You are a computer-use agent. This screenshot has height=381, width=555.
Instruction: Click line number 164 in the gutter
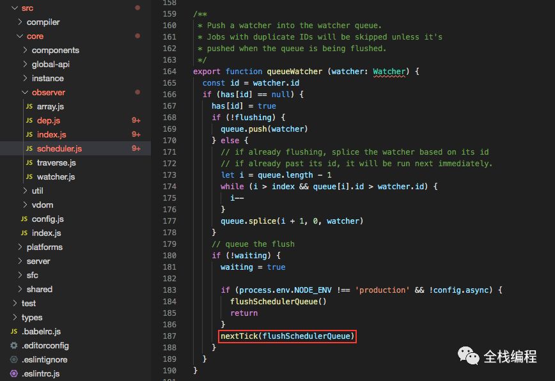(169, 71)
